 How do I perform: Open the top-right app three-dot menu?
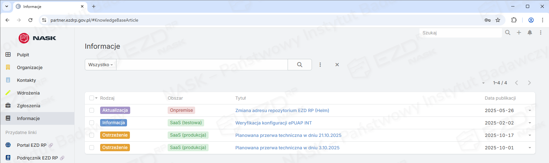click(x=541, y=32)
